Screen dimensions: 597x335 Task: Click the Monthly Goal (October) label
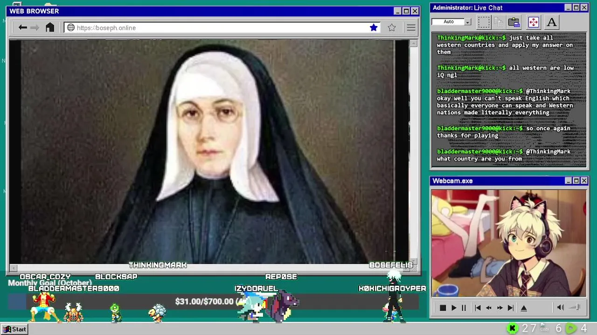[x=50, y=283]
